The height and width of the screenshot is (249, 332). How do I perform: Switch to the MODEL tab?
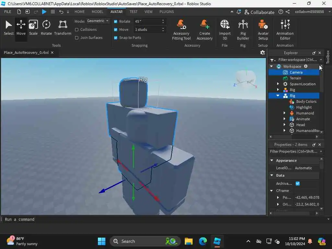coord(97,12)
